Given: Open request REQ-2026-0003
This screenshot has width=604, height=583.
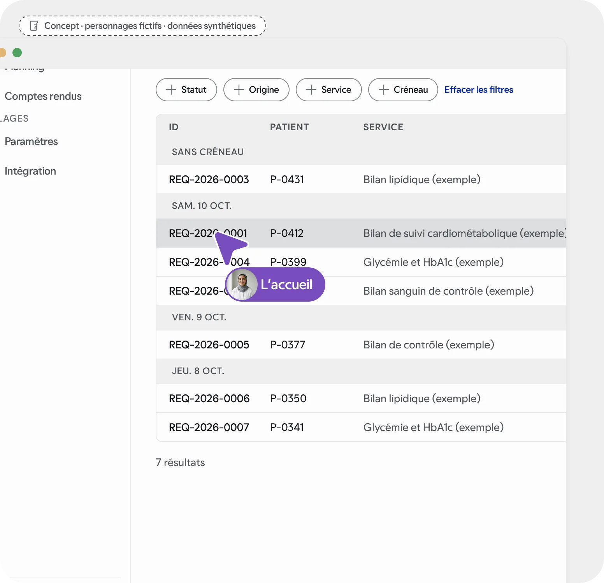Looking at the screenshot, I should point(209,180).
